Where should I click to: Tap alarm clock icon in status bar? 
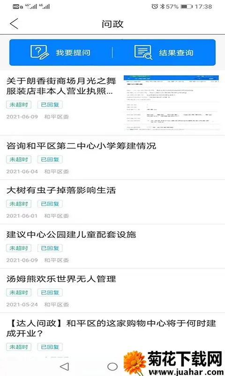155,7
